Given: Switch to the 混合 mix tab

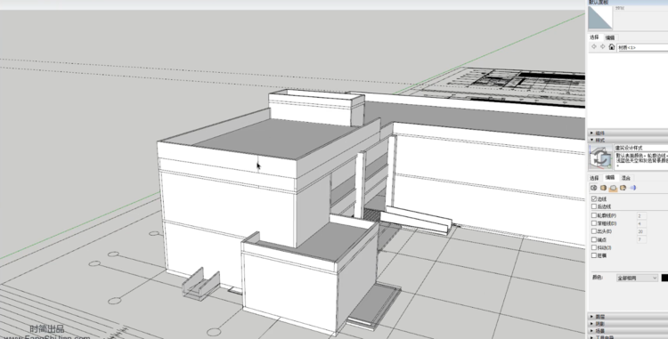Looking at the screenshot, I should (x=626, y=178).
